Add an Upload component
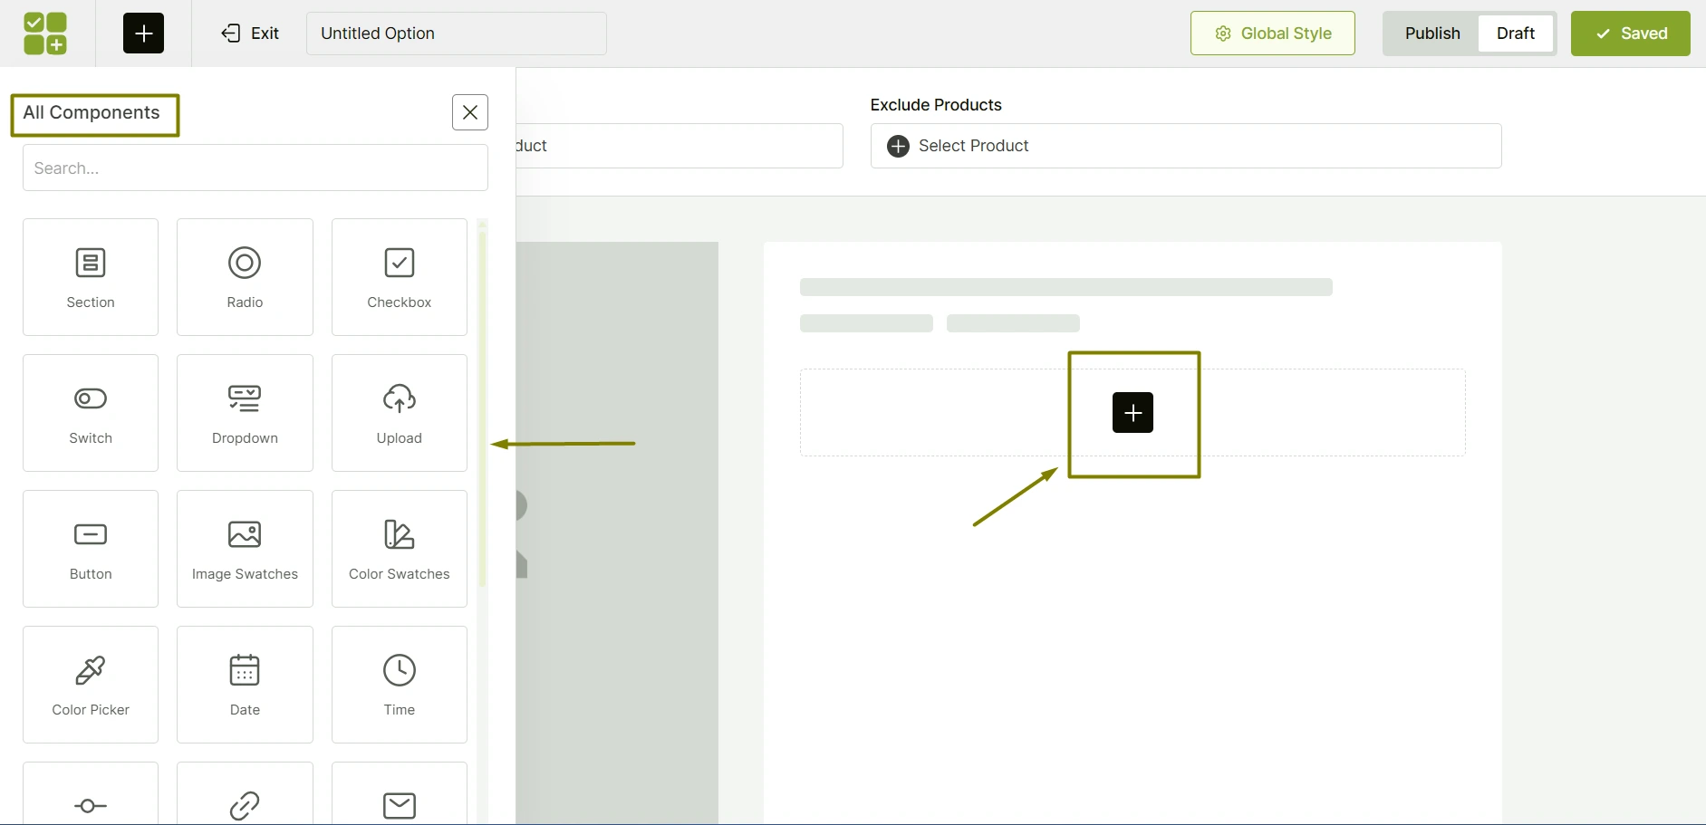The image size is (1706, 825). pos(399,412)
